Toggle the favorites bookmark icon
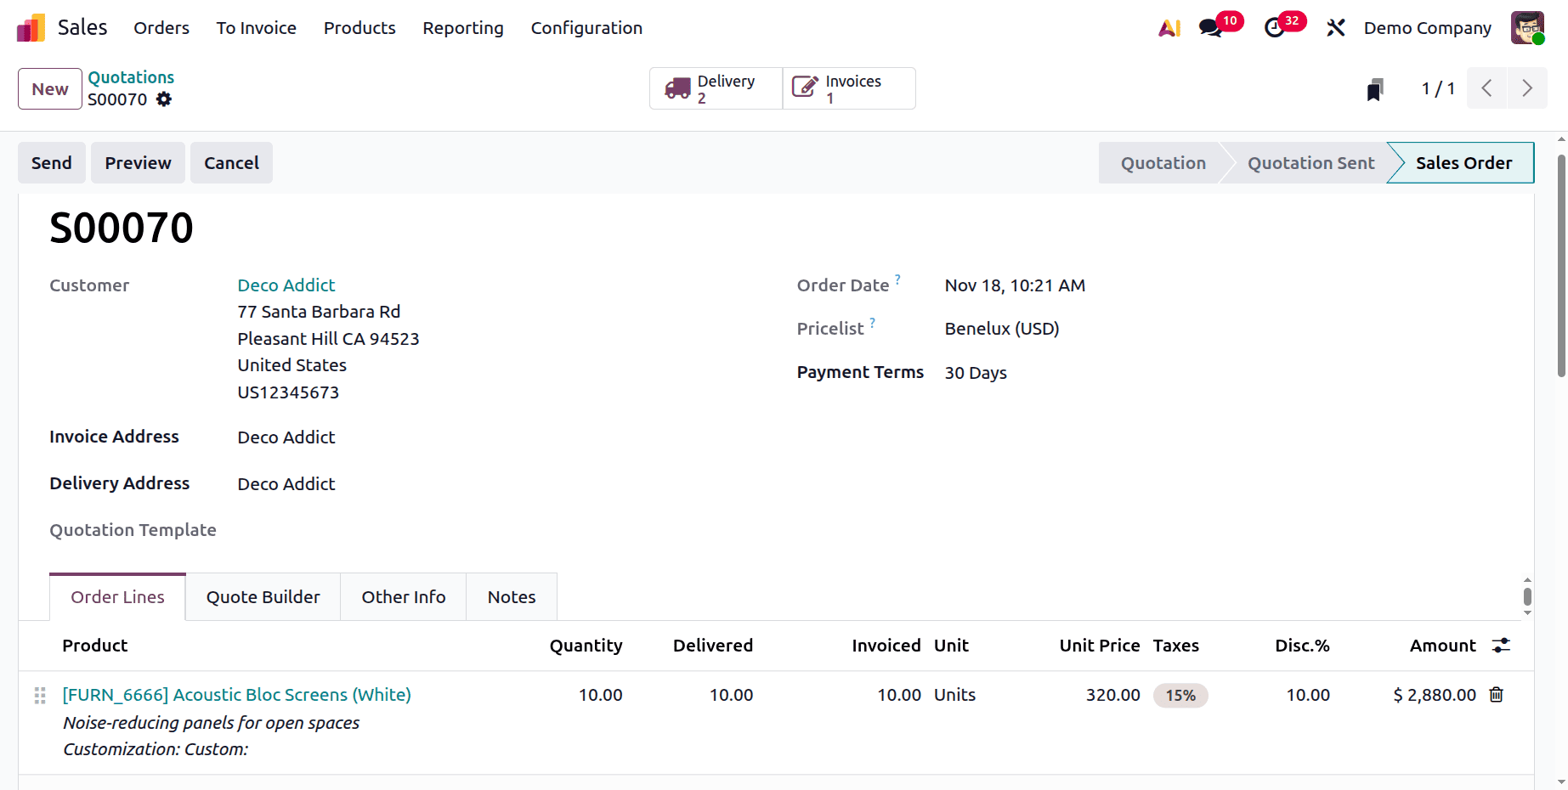This screenshot has height=790, width=1568. point(1375,87)
